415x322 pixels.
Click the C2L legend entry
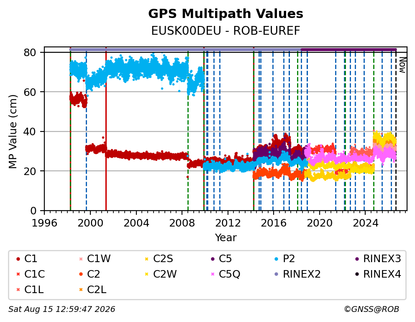92,290
